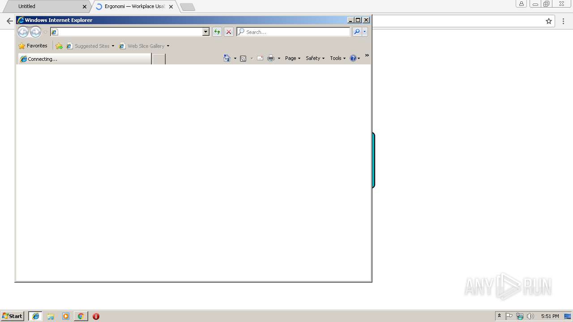
Task: Click Chrome back arrow
Action: point(9,21)
